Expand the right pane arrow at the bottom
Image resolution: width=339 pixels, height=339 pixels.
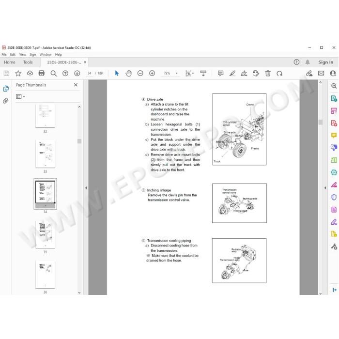click(x=335, y=290)
